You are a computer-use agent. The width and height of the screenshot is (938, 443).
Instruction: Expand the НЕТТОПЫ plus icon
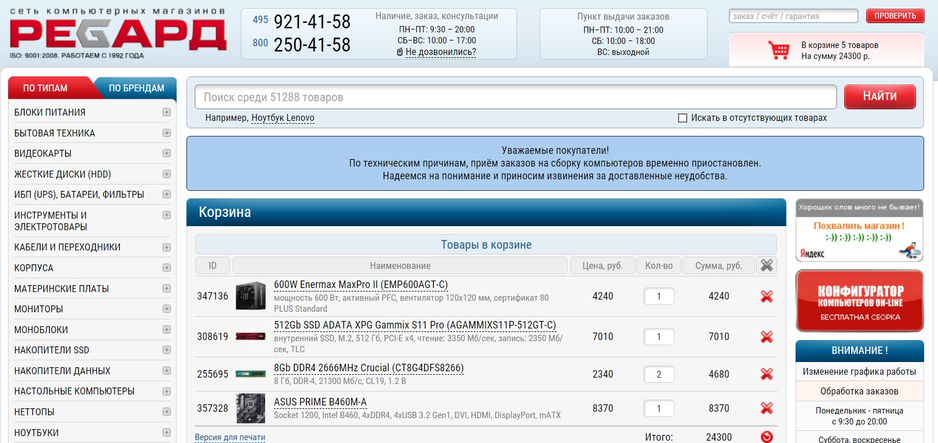[x=167, y=412]
